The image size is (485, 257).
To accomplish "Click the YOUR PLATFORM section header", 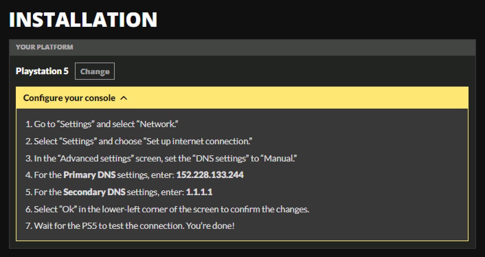I will (x=44, y=47).
